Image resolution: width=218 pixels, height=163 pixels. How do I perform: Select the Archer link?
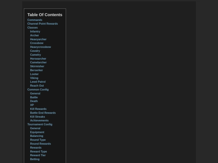coord(34,35)
